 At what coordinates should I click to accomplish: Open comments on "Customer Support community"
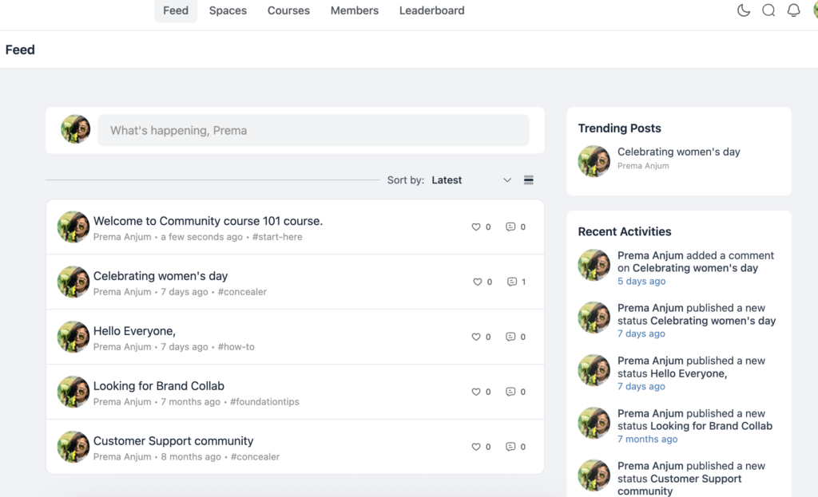[511, 447]
